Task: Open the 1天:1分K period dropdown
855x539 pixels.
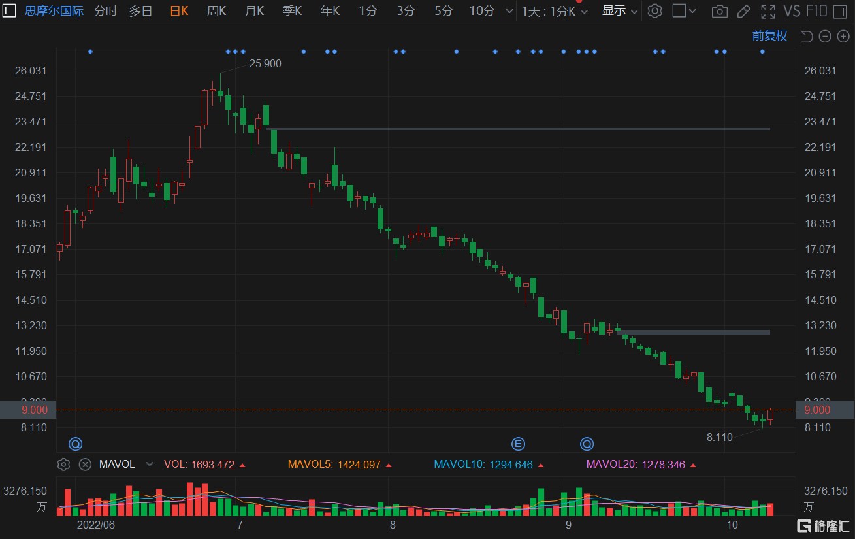Action: [x=555, y=11]
